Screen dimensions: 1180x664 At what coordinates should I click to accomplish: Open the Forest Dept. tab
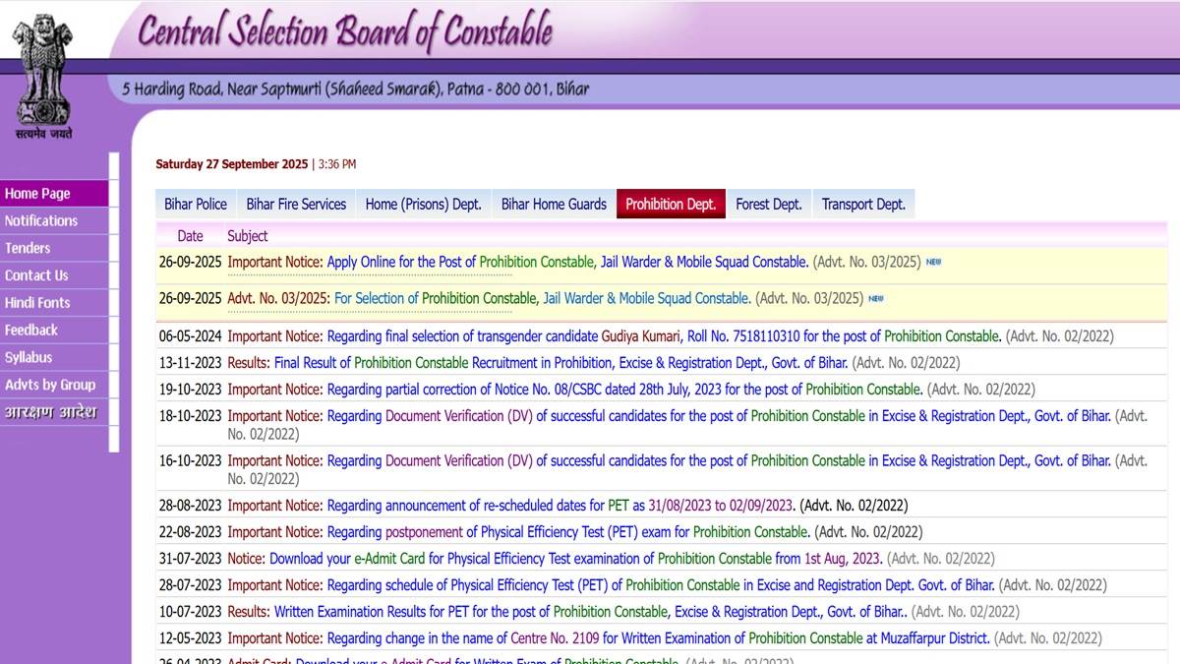coord(769,204)
